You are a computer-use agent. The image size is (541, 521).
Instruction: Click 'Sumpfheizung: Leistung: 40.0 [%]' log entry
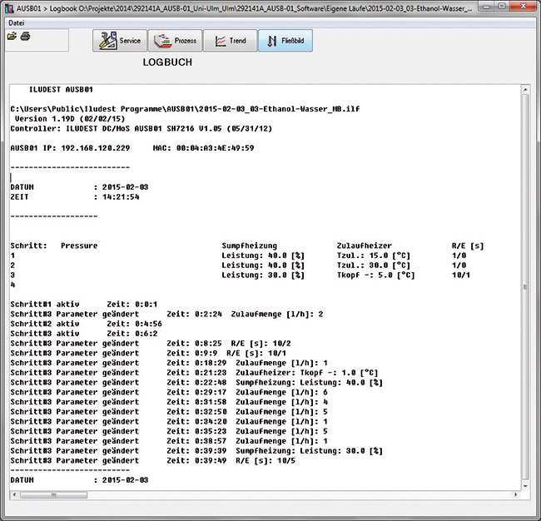[309, 382]
